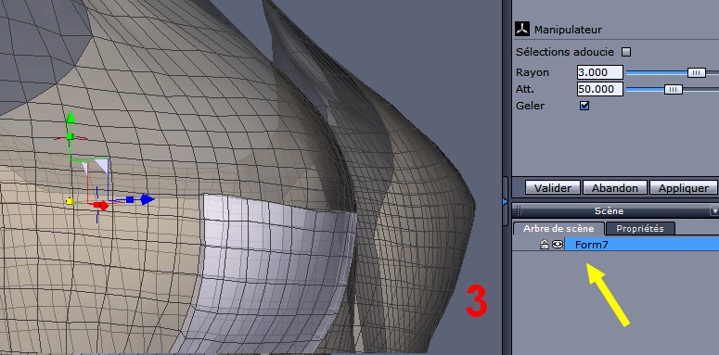Click the Appliquer button
This screenshot has height=355, width=719.
pos(684,188)
